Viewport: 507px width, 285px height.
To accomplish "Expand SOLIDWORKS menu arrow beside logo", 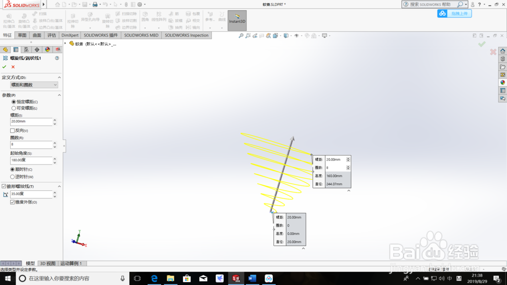I will tap(44, 5).
